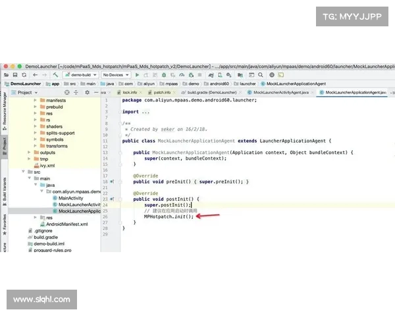Click the Save All toolbar icon
This screenshot has width=395, height=316.
click(15, 75)
